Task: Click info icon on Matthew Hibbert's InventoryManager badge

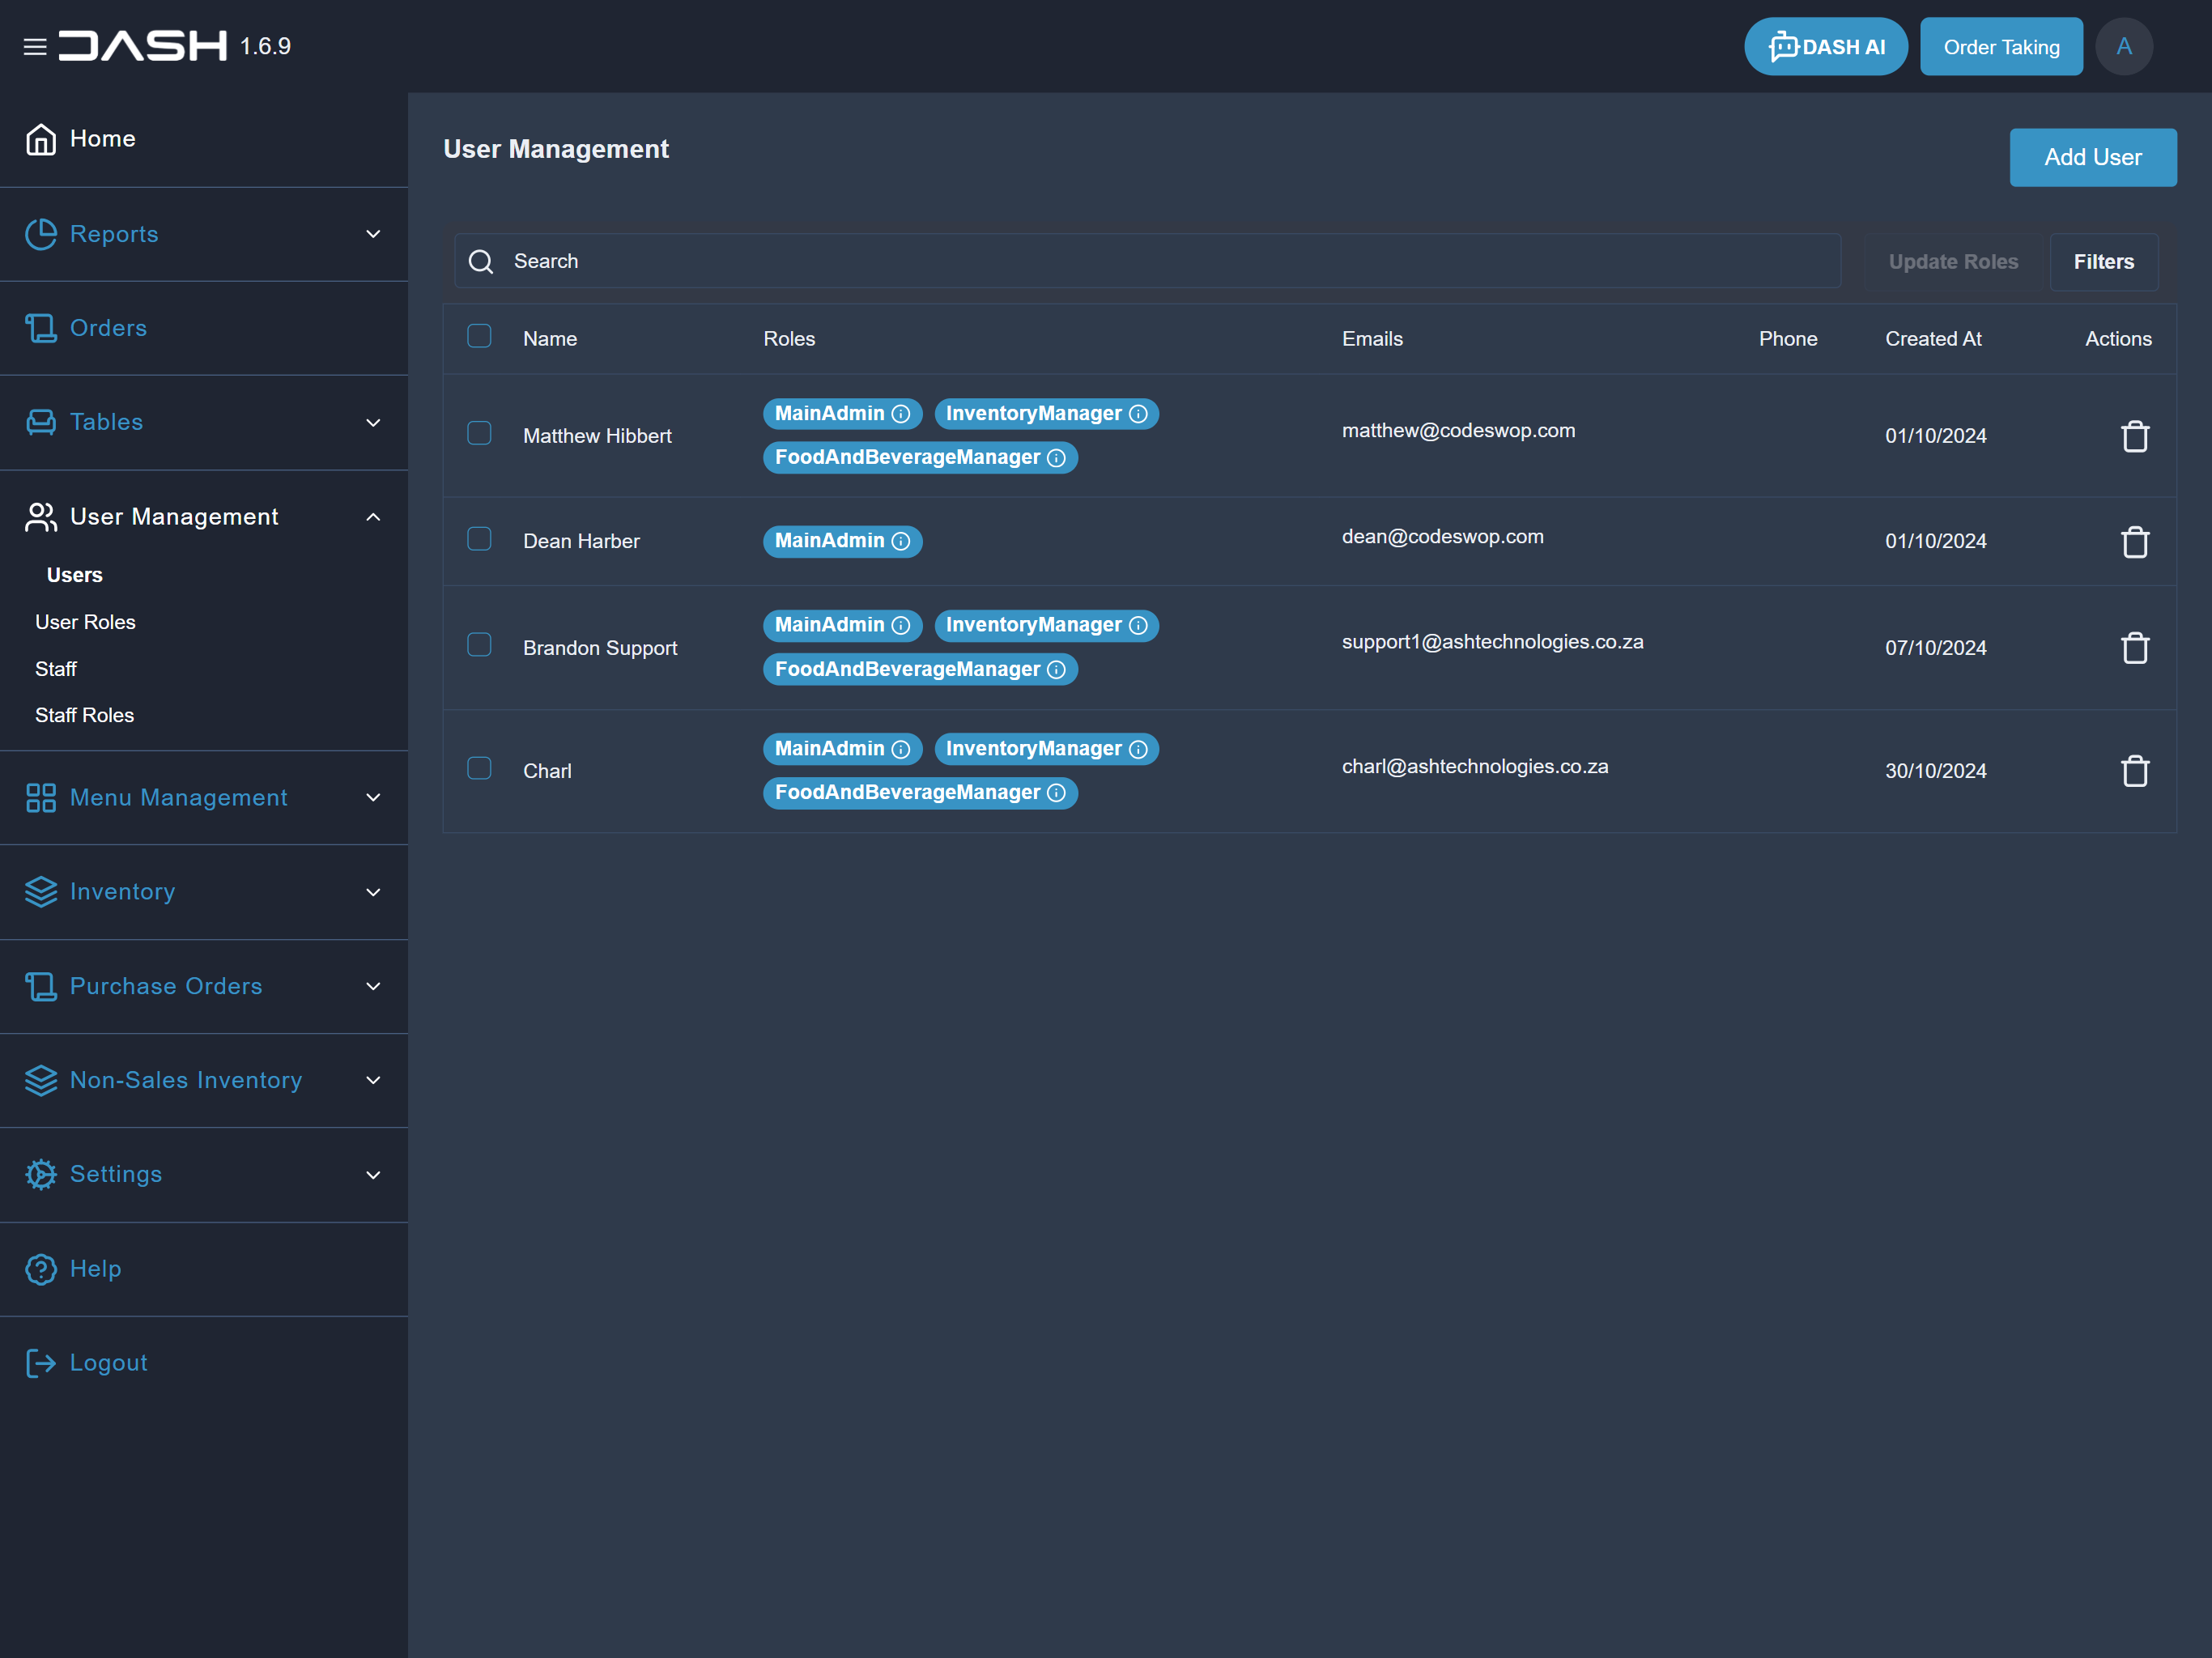Action: click(1138, 414)
